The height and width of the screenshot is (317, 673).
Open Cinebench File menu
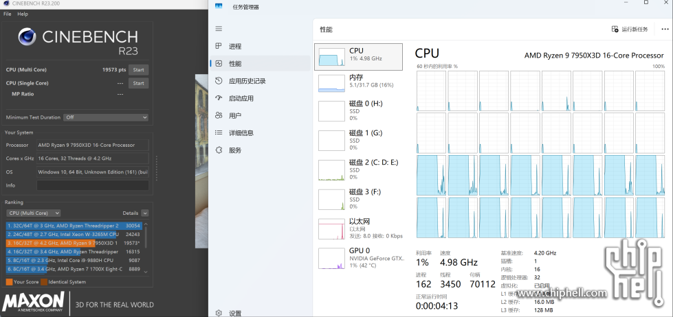pos(8,14)
